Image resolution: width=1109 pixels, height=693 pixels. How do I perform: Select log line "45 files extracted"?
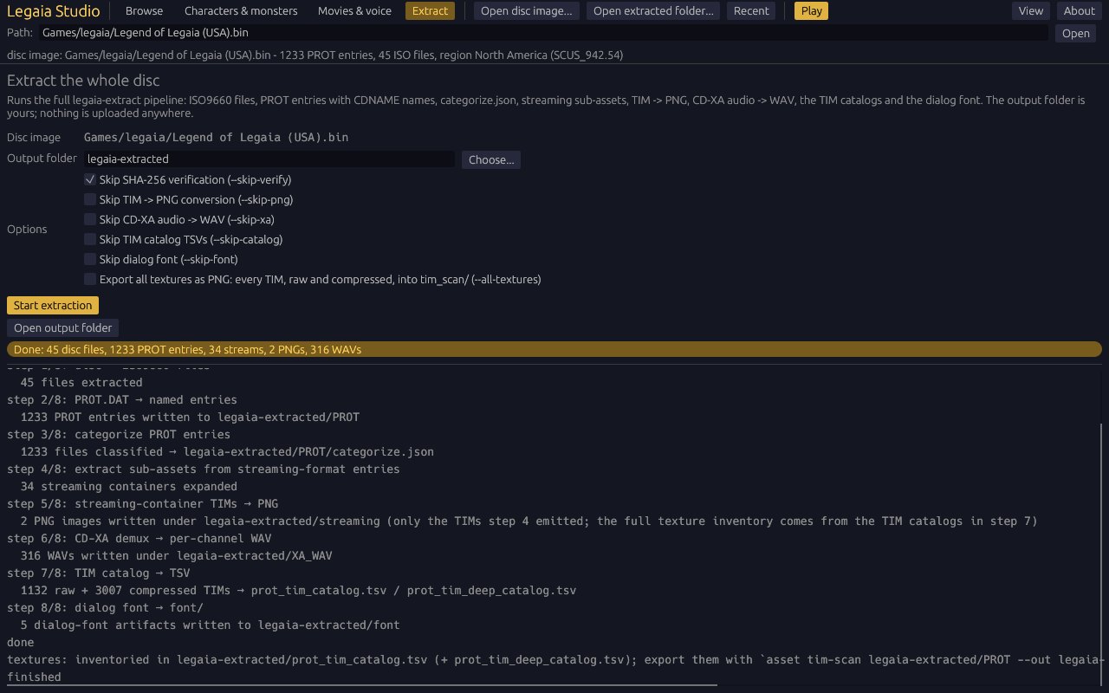pyautogui.click(x=81, y=383)
